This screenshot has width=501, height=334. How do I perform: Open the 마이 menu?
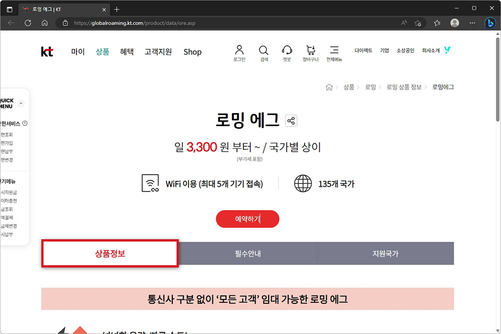78,52
